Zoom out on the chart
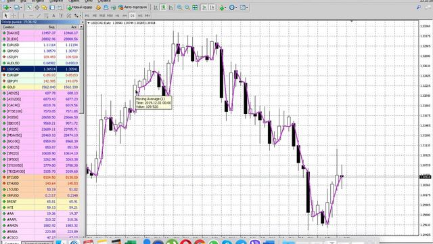 click(187, 7)
